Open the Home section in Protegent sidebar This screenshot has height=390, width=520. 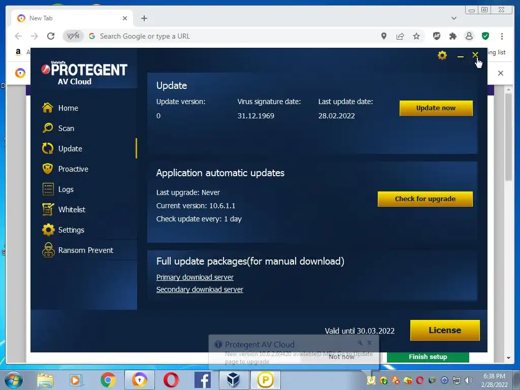(60, 108)
